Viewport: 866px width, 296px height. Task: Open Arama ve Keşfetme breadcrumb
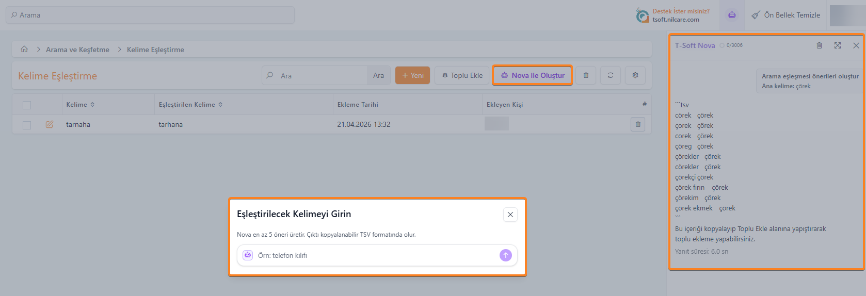[x=77, y=50]
